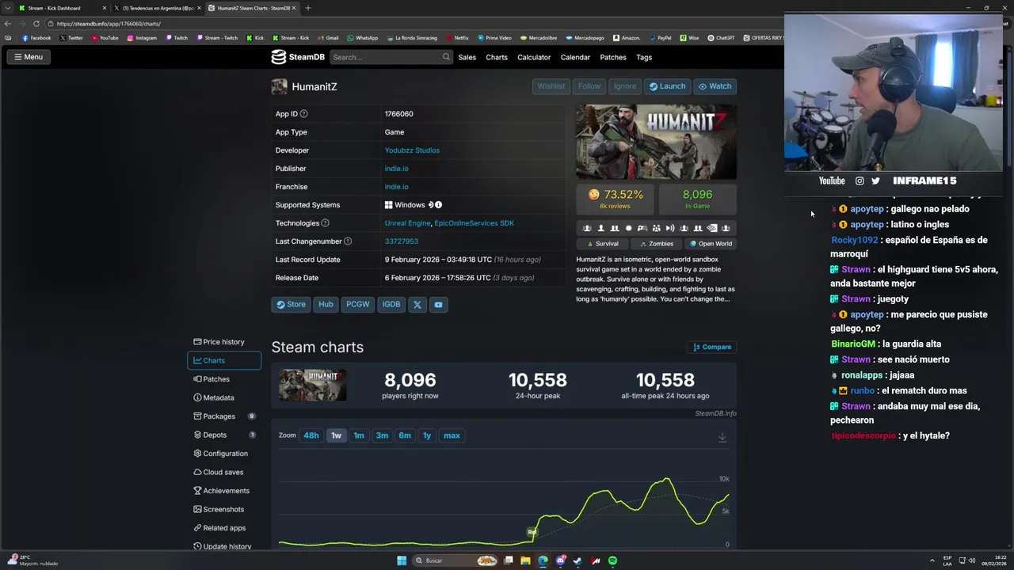Click the Compare button

[x=712, y=347]
